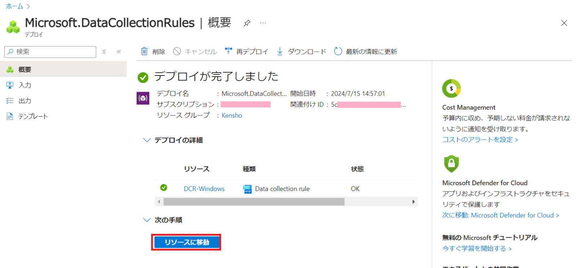The image size is (580, 268).
Task: Select 概要 in the sidebar menu
Action: point(63,69)
